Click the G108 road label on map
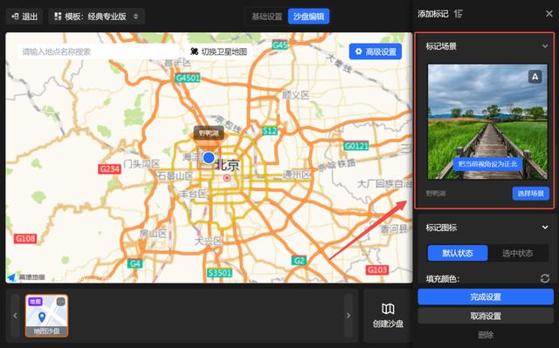This screenshot has height=348, width=559. (25, 238)
